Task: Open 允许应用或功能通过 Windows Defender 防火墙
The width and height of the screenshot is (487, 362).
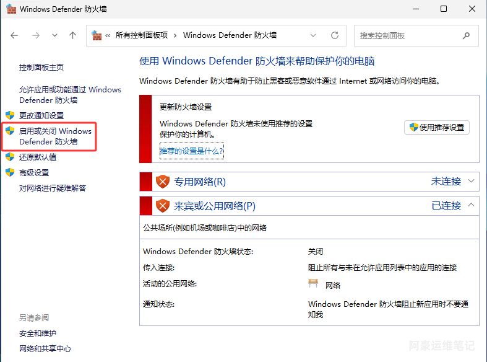Action: [x=70, y=94]
